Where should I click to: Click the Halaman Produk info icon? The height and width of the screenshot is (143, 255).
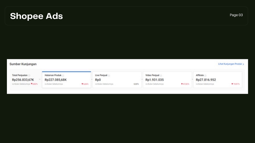[63, 75]
